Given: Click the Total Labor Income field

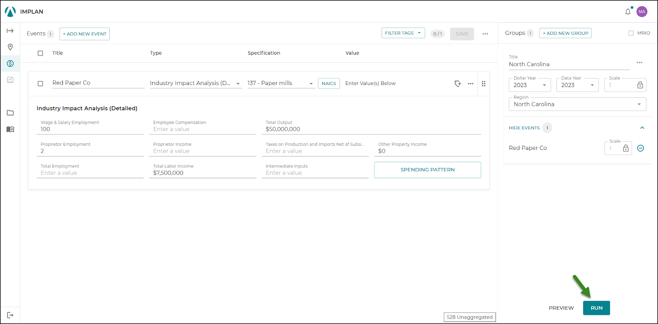Looking at the screenshot, I should click(x=203, y=170).
